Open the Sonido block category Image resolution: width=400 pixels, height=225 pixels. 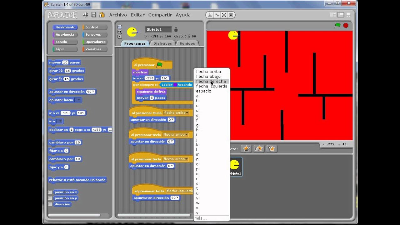pyautogui.click(x=65, y=42)
